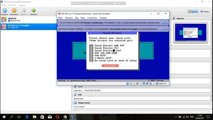Open Машина menu in VM window

[x=69, y=18]
